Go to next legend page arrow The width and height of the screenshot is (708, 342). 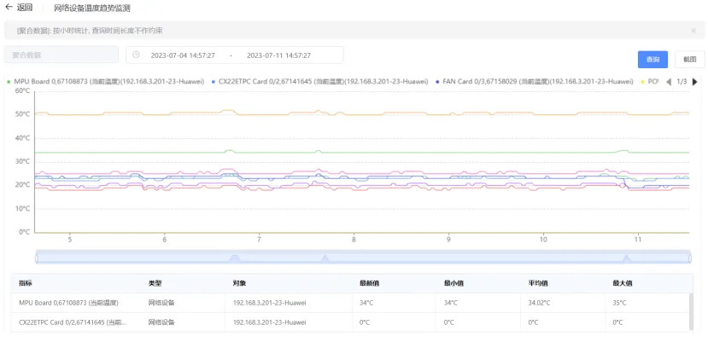[x=694, y=82]
